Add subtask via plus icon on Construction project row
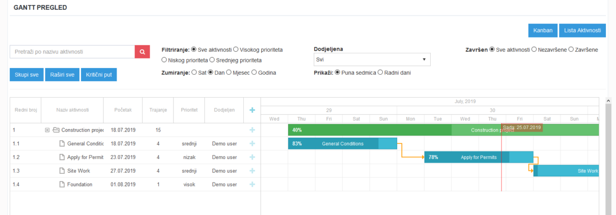This screenshot has height=215, width=616. pyautogui.click(x=252, y=130)
